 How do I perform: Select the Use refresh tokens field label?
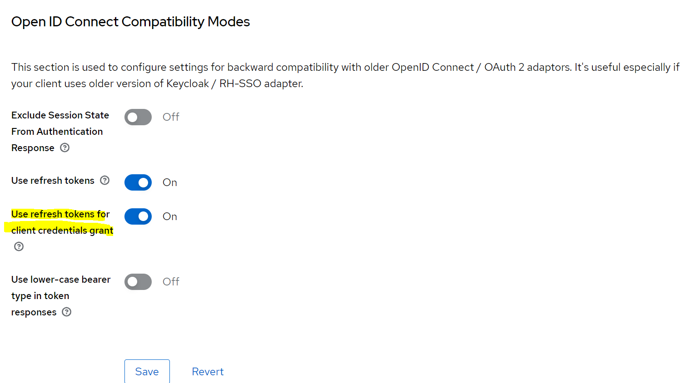(x=53, y=180)
